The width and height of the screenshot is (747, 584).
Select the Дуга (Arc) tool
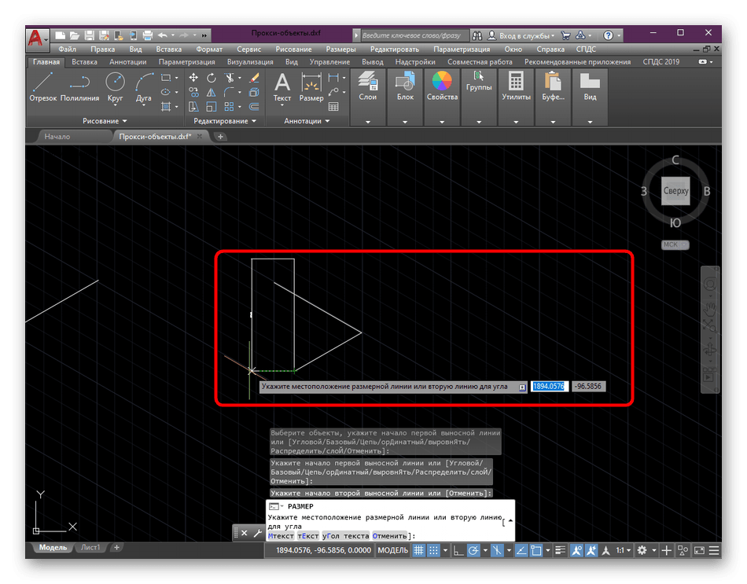click(143, 86)
